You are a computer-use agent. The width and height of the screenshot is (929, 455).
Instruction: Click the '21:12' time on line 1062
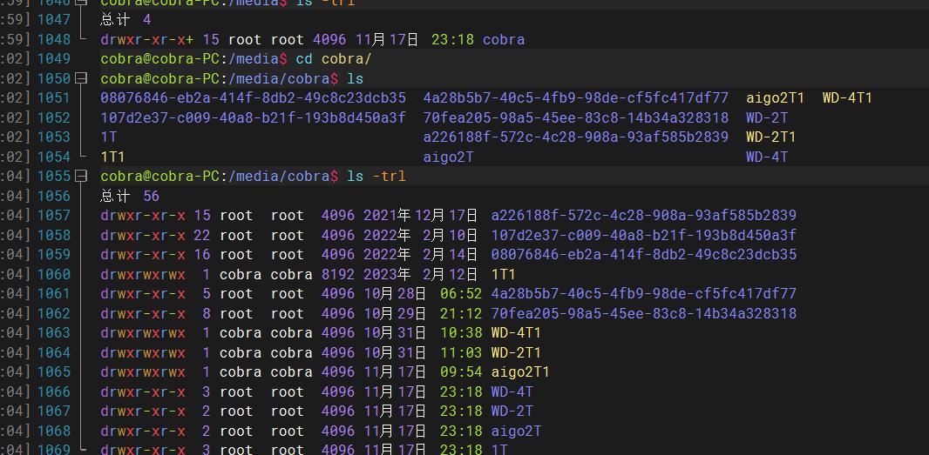(461, 313)
